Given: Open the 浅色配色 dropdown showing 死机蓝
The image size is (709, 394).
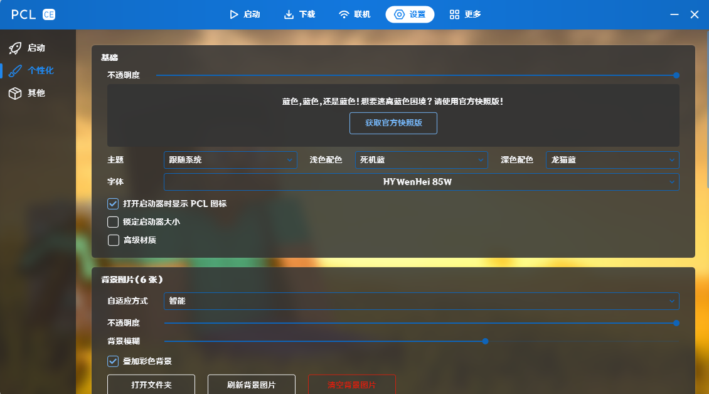Looking at the screenshot, I should [x=421, y=159].
